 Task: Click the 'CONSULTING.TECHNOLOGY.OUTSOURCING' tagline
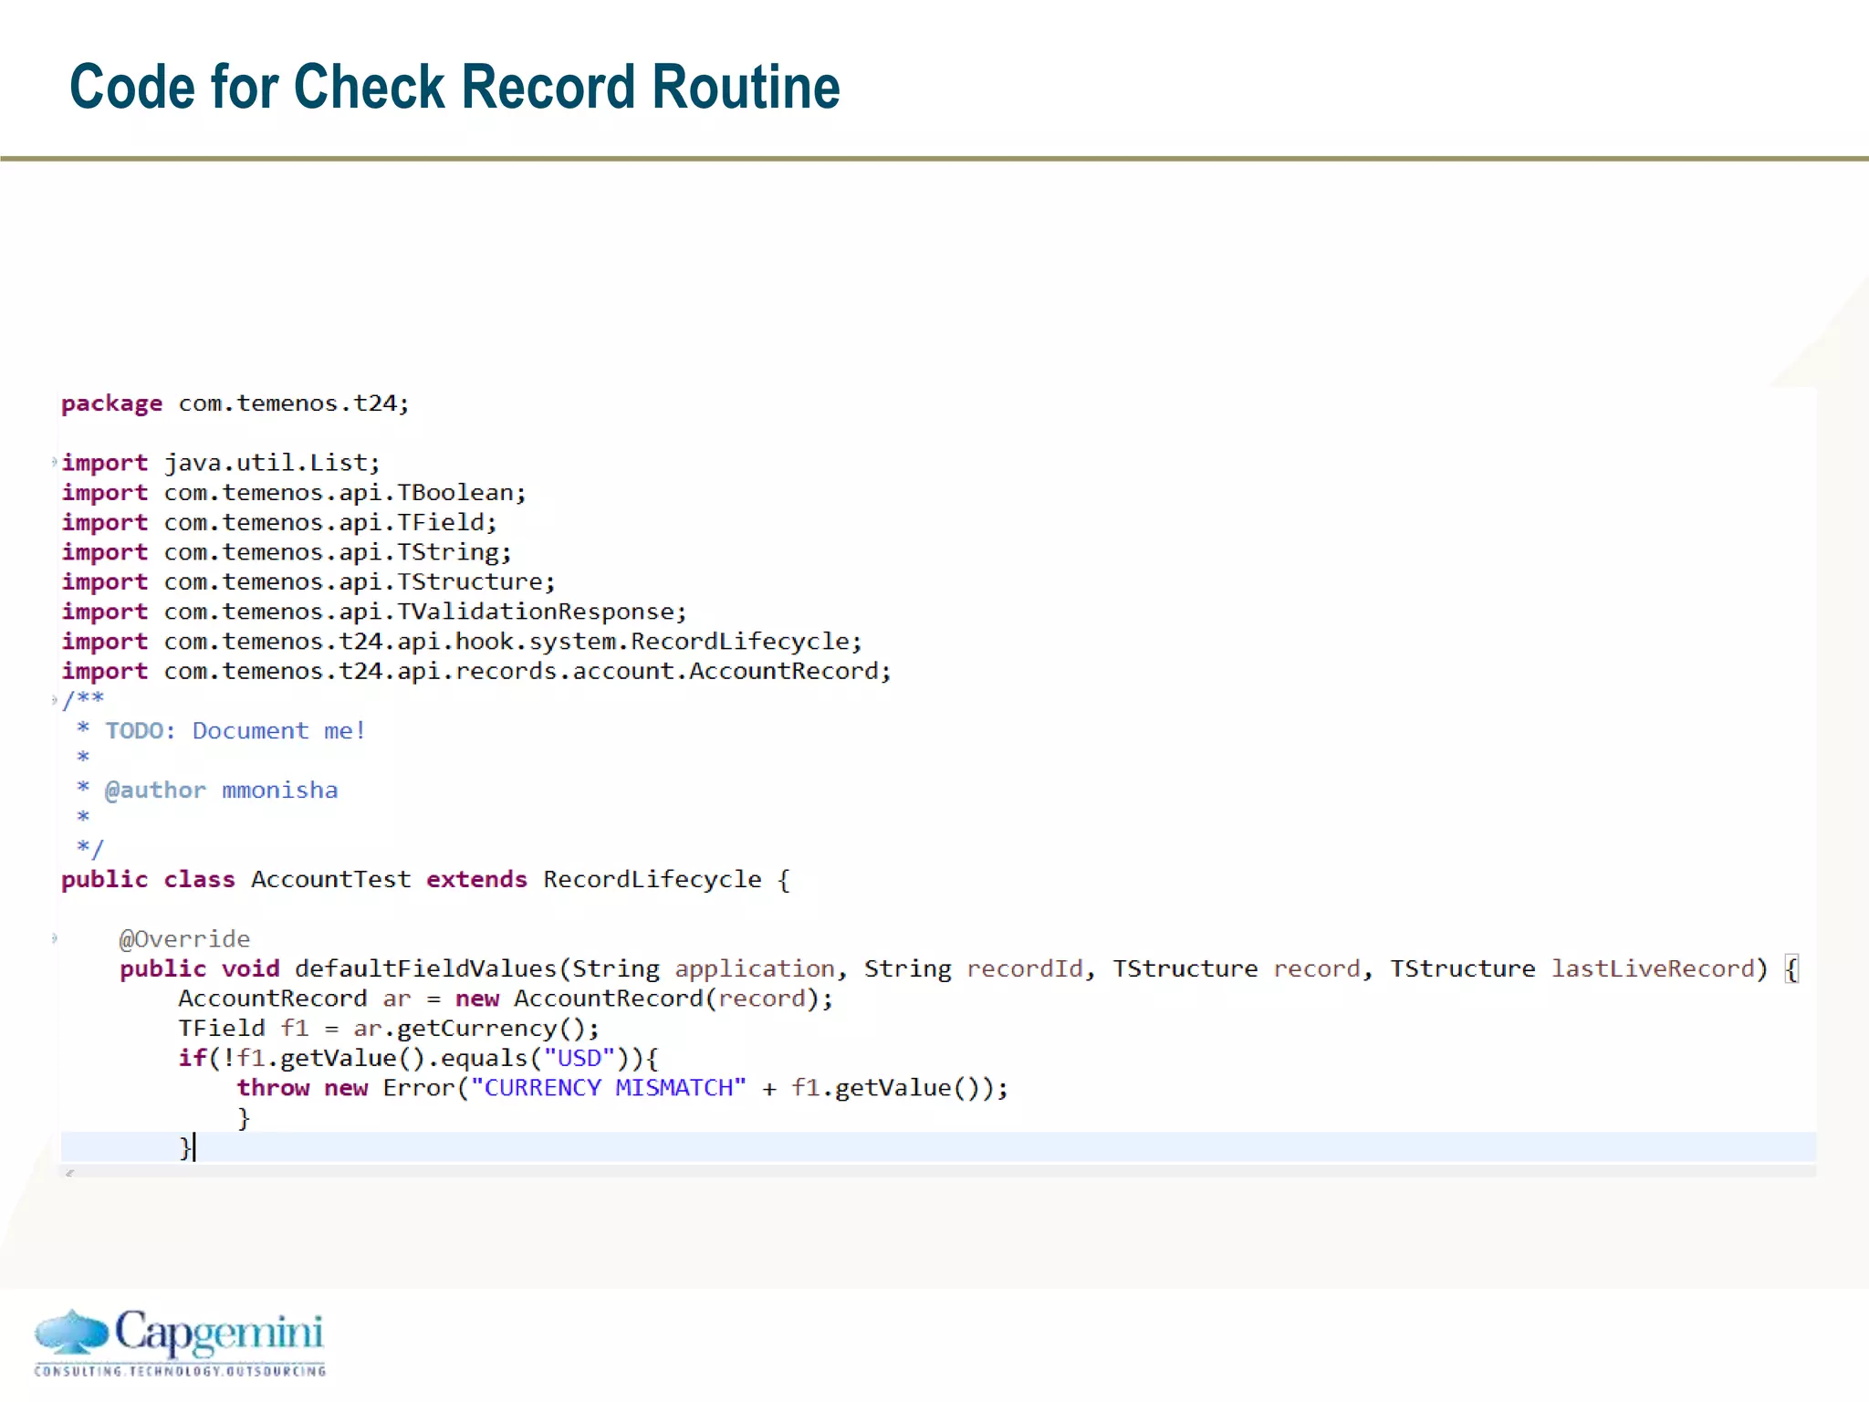click(180, 1370)
